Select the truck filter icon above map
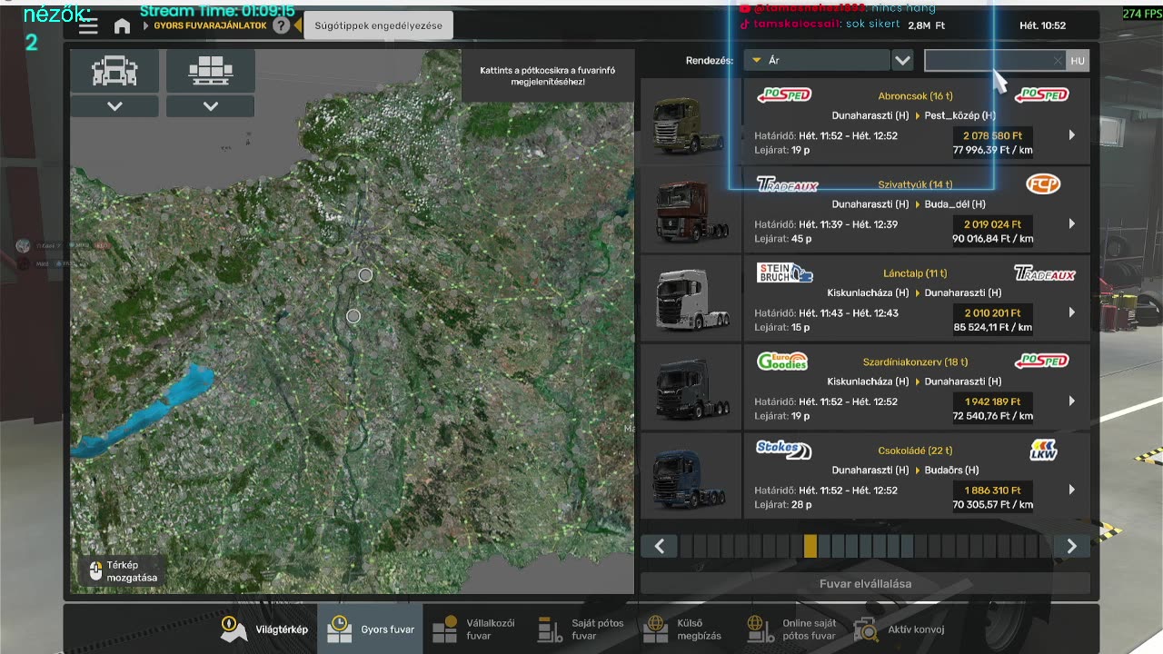This screenshot has height=654, width=1163. pos(114,71)
